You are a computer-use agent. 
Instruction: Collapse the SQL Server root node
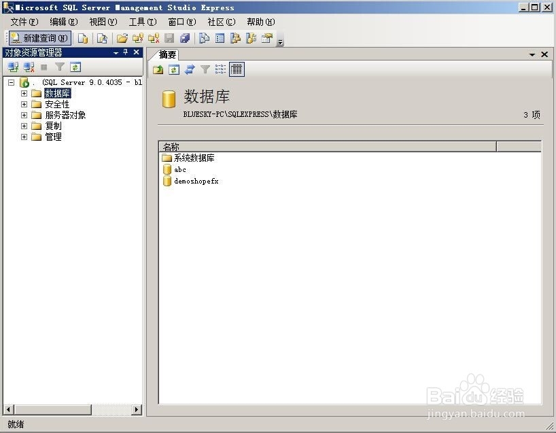point(12,83)
